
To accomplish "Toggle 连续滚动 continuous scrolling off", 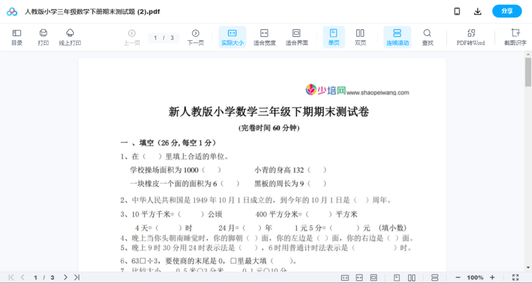I will (x=397, y=37).
